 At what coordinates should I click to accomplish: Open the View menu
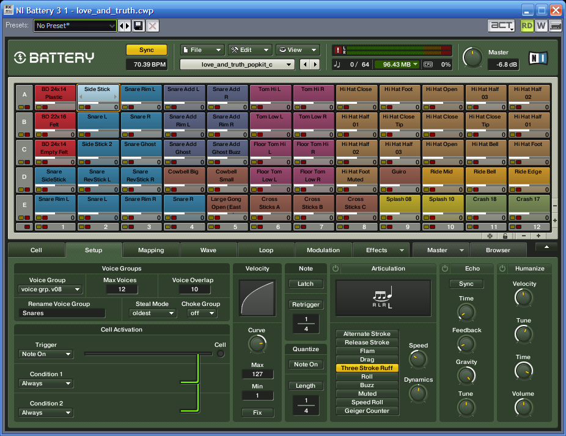[x=298, y=49]
